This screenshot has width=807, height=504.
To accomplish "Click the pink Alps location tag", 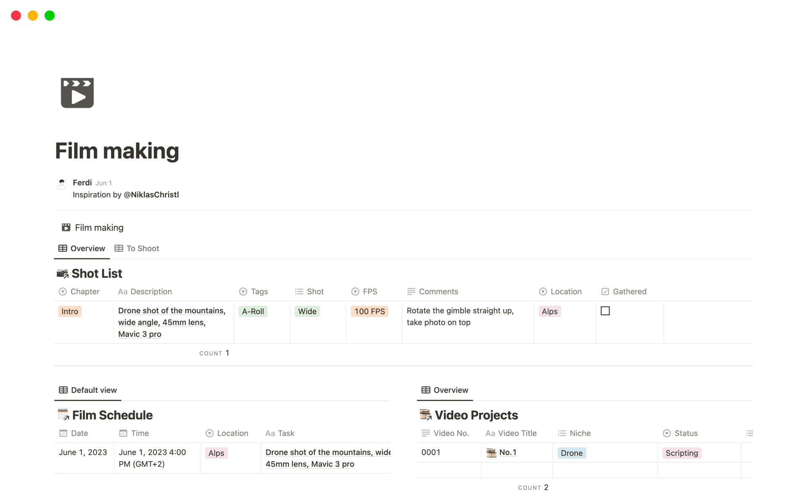I will tap(549, 311).
